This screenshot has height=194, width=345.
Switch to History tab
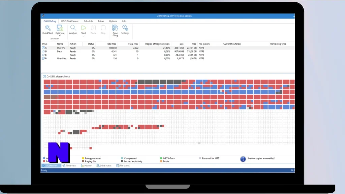[86, 166]
